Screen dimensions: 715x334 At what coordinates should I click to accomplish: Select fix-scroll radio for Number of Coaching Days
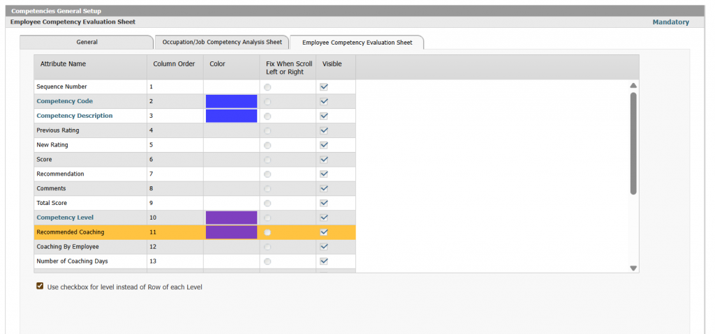[267, 261]
